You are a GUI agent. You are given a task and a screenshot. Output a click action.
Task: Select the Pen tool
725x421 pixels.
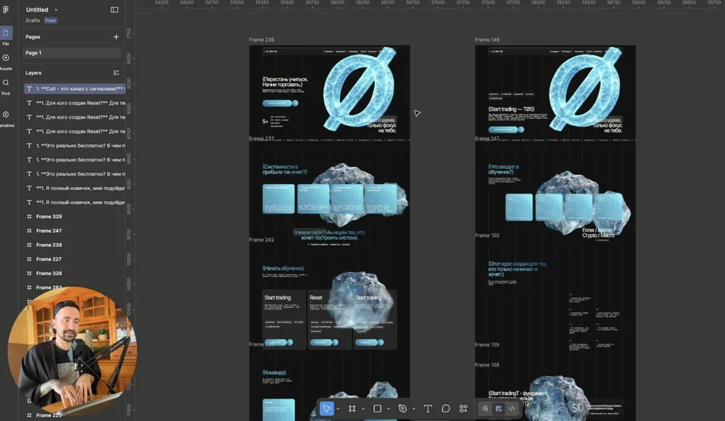point(402,409)
